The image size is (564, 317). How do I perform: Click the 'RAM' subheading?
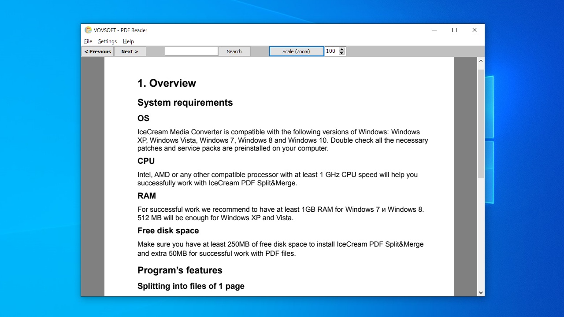pos(147,196)
